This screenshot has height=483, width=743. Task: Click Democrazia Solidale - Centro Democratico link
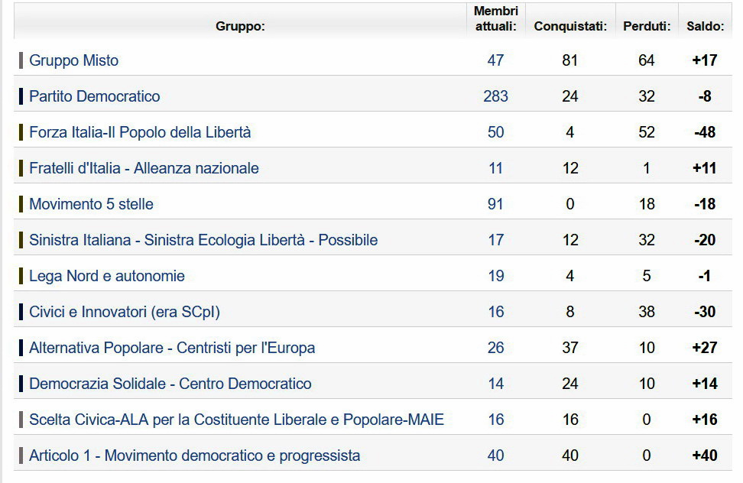click(170, 384)
